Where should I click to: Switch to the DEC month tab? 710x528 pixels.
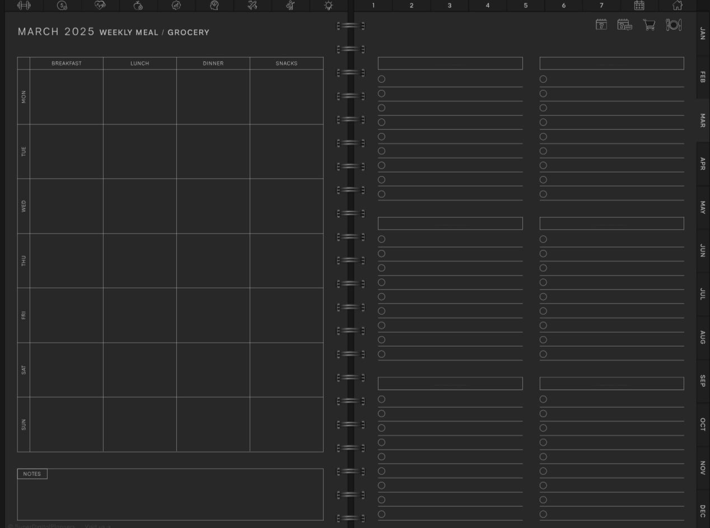point(703,511)
